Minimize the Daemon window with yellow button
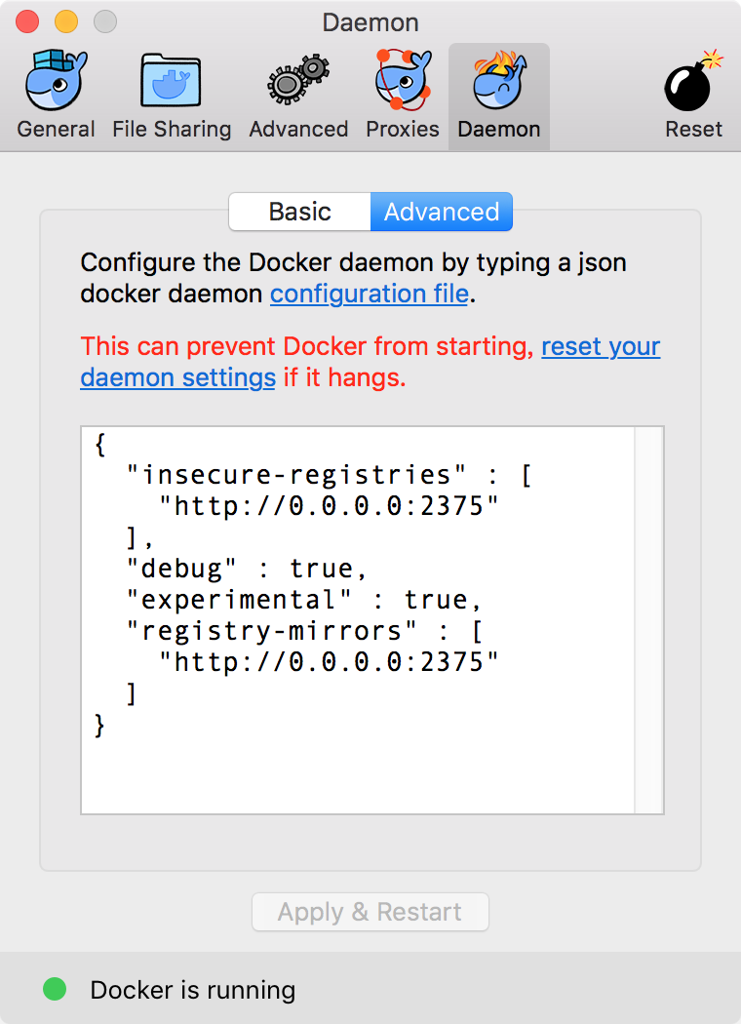 pyautogui.click(x=66, y=21)
